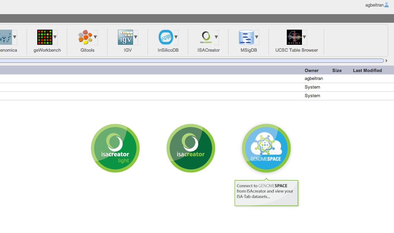The image size is (394, 233).
Task: Launch the IGV tool icon
Action: coord(125,37)
